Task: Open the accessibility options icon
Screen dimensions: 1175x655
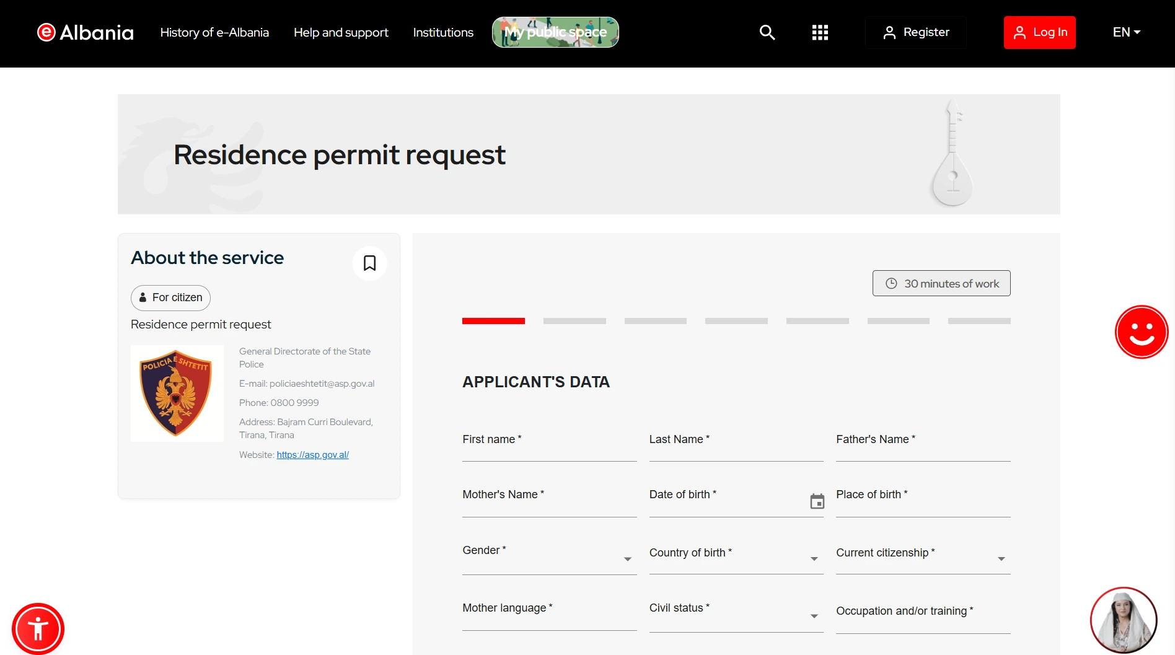Action: coord(38,628)
